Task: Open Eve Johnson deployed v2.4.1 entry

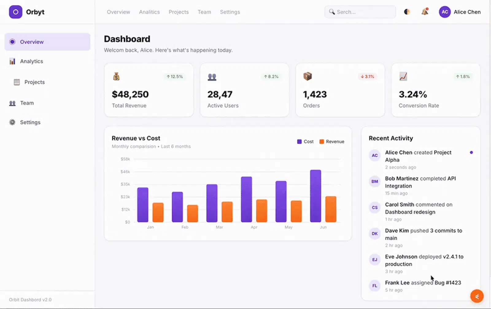Action: (x=421, y=264)
